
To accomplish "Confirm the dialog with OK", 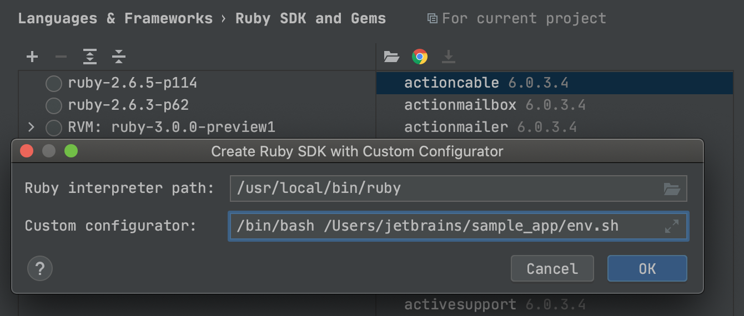I will pyautogui.click(x=647, y=268).
